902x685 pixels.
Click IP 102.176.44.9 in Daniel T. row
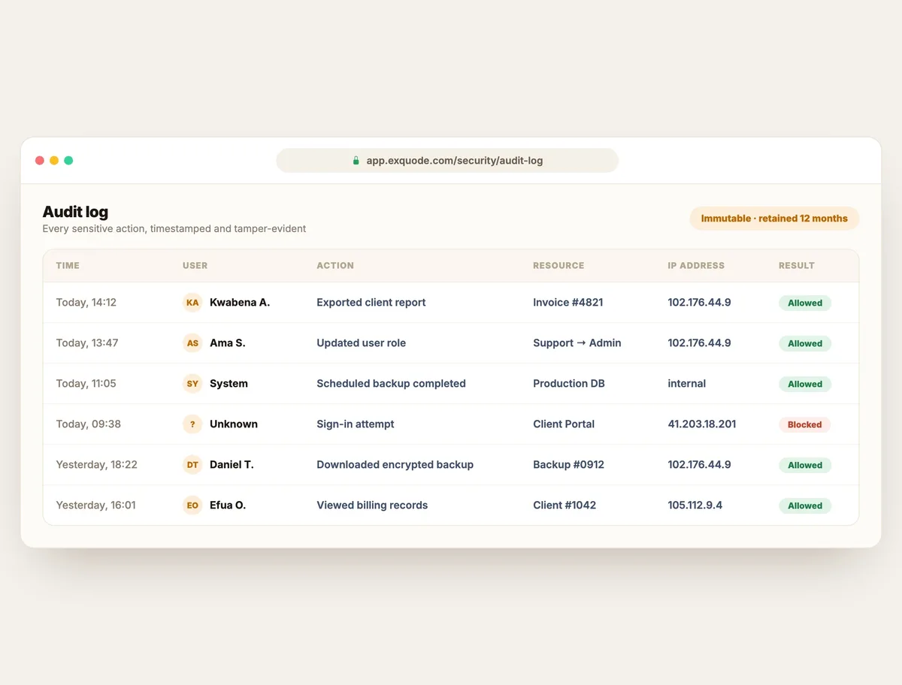(699, 465)
